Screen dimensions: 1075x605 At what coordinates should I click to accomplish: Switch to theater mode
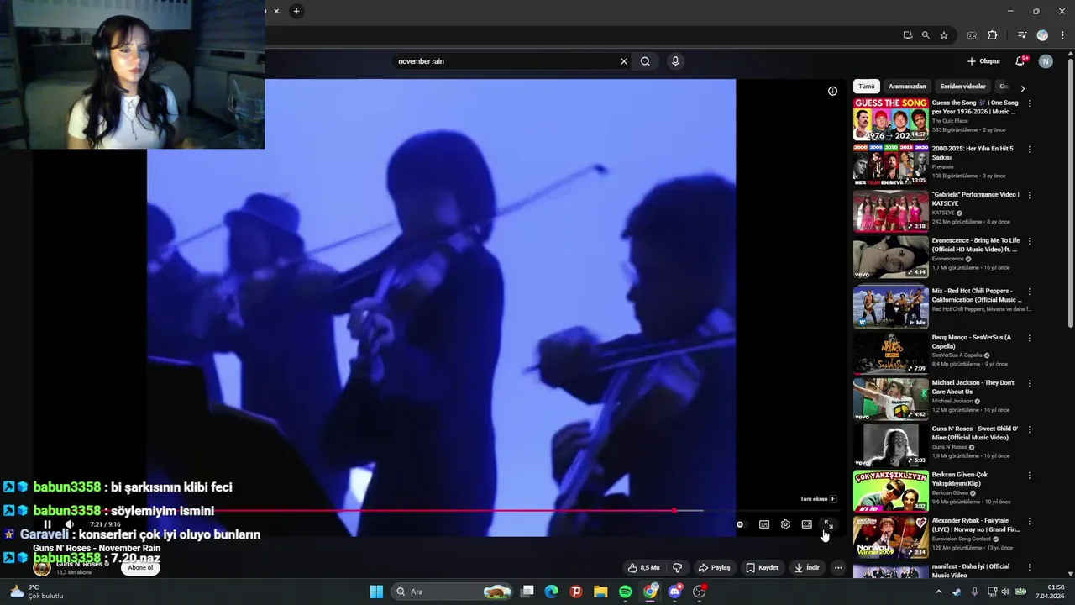pyautogui.click(x=806, y=524)
